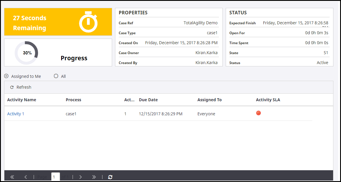Jump to last page of results
341x182 pixels.
pyautogui.click(x=94, y=177)
